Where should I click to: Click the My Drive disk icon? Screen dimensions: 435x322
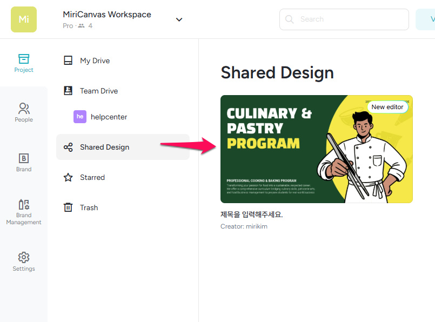[68, 61]
